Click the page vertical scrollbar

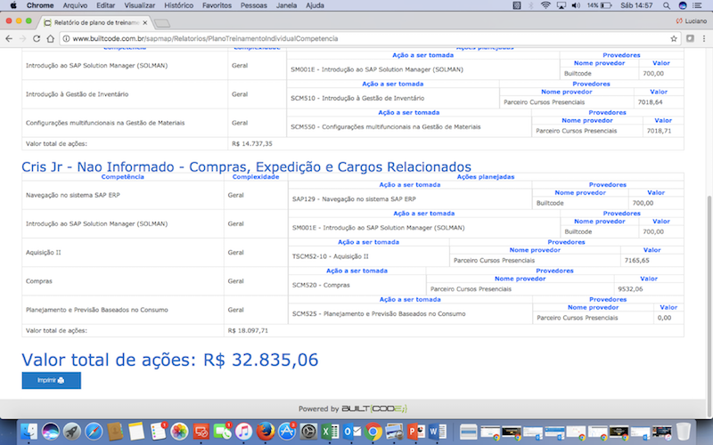(x=709, y=305)
